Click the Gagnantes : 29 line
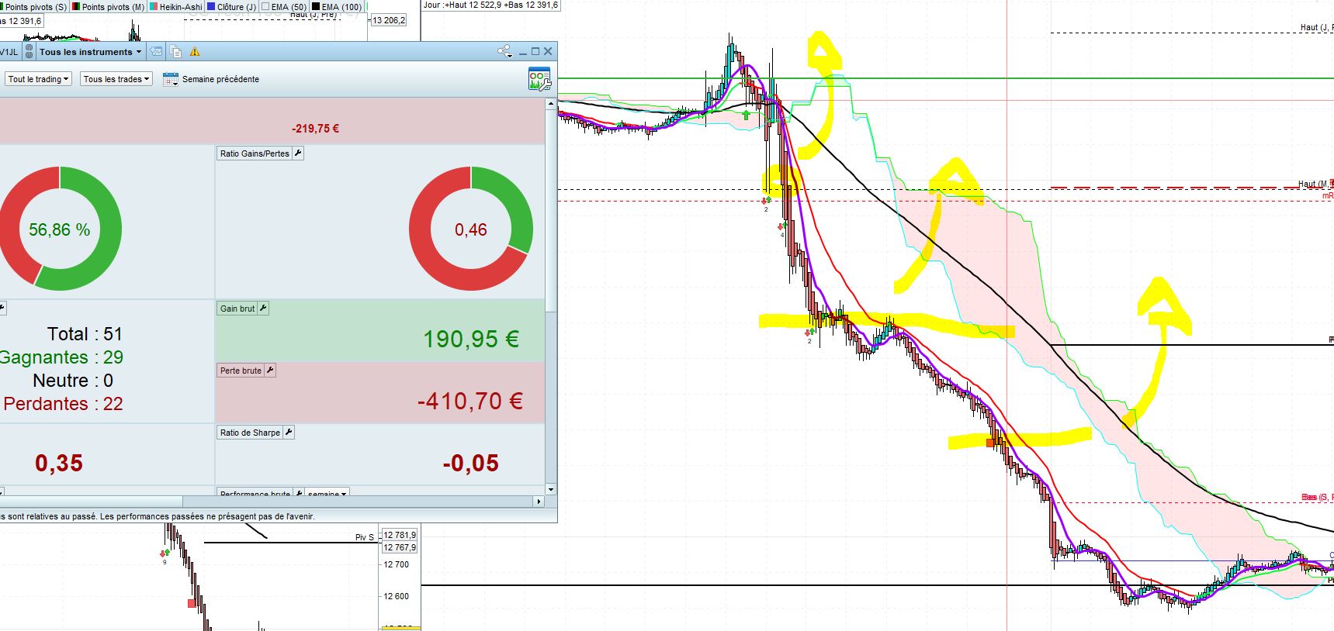1334x631 pixels. pos(61,357)
